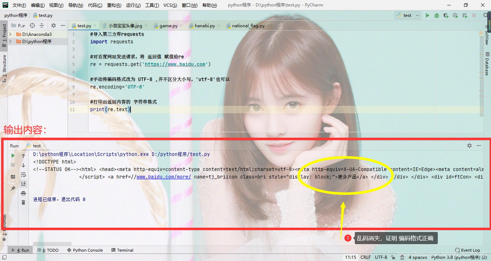Open the 工具(T) menu

coord(152,5)
